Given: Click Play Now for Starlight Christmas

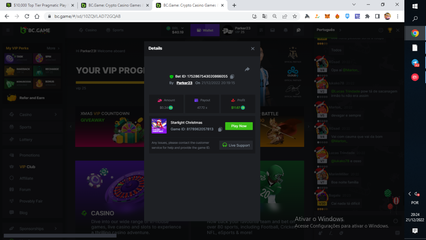Looking at the screenshot, I should coord(239,126).
